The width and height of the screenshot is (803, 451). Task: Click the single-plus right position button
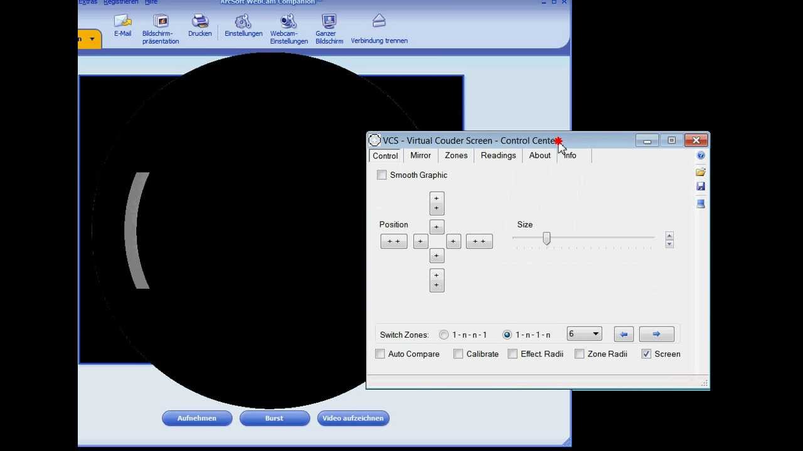click(453, 241)
